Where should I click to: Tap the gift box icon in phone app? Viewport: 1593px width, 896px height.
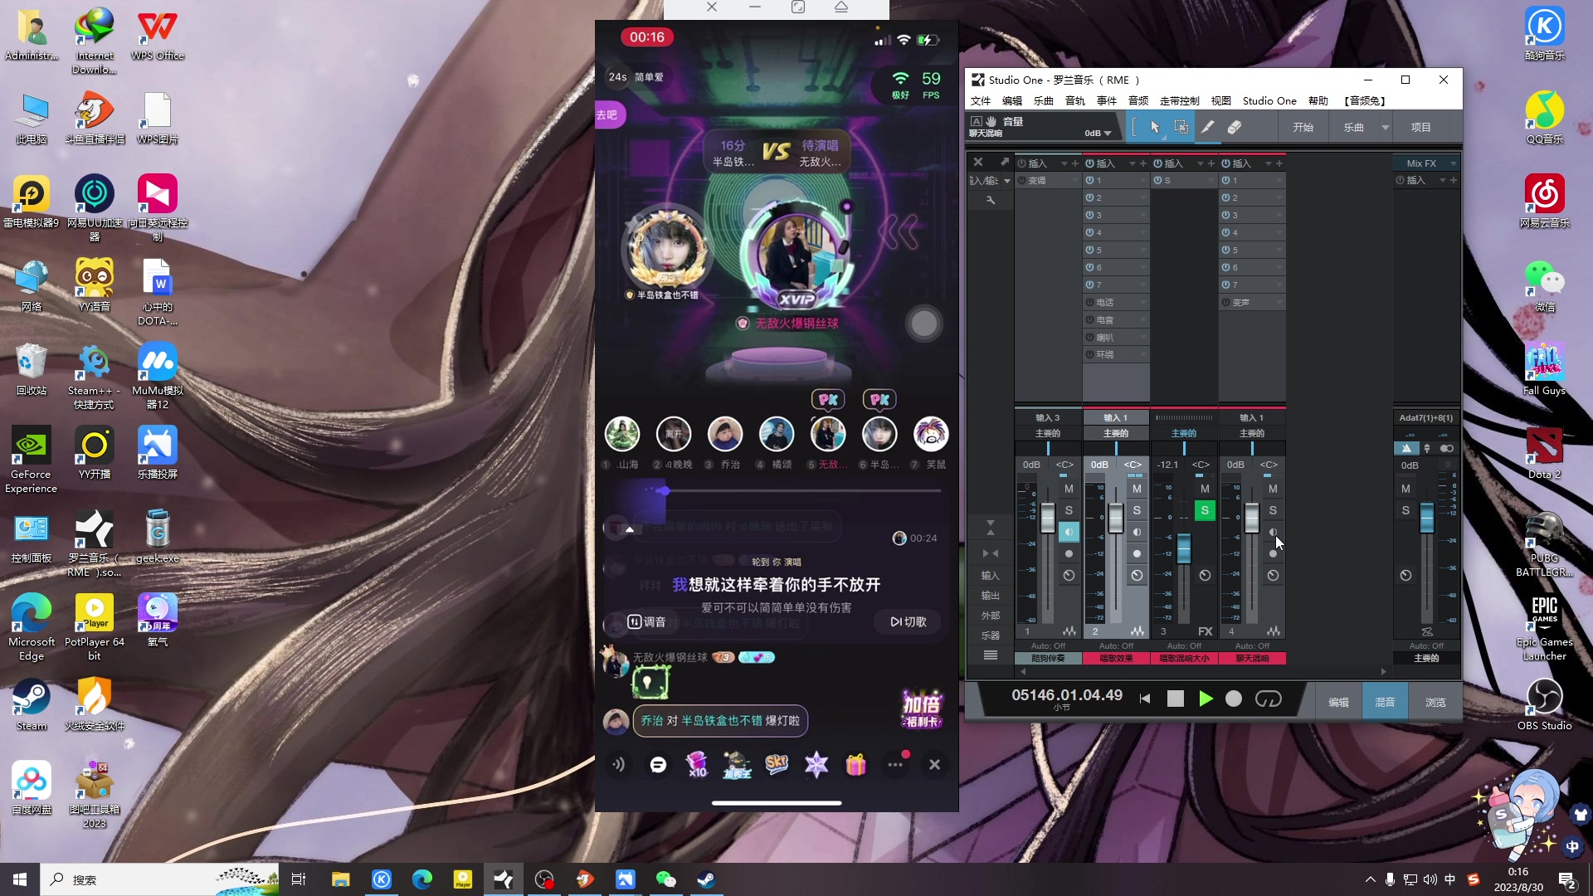pyautogui.click(x=855, y=764)
